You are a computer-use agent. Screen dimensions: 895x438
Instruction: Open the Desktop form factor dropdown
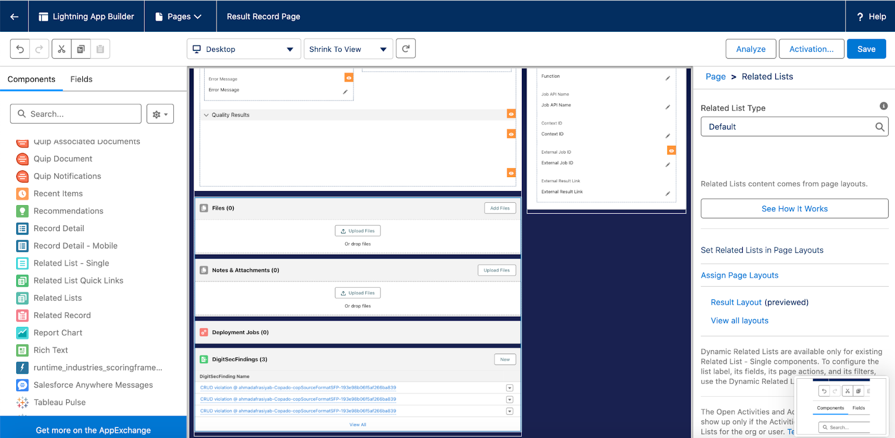point(243,49)
